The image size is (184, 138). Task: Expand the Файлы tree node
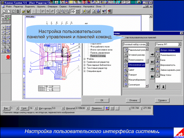click(x=85, y=59)
